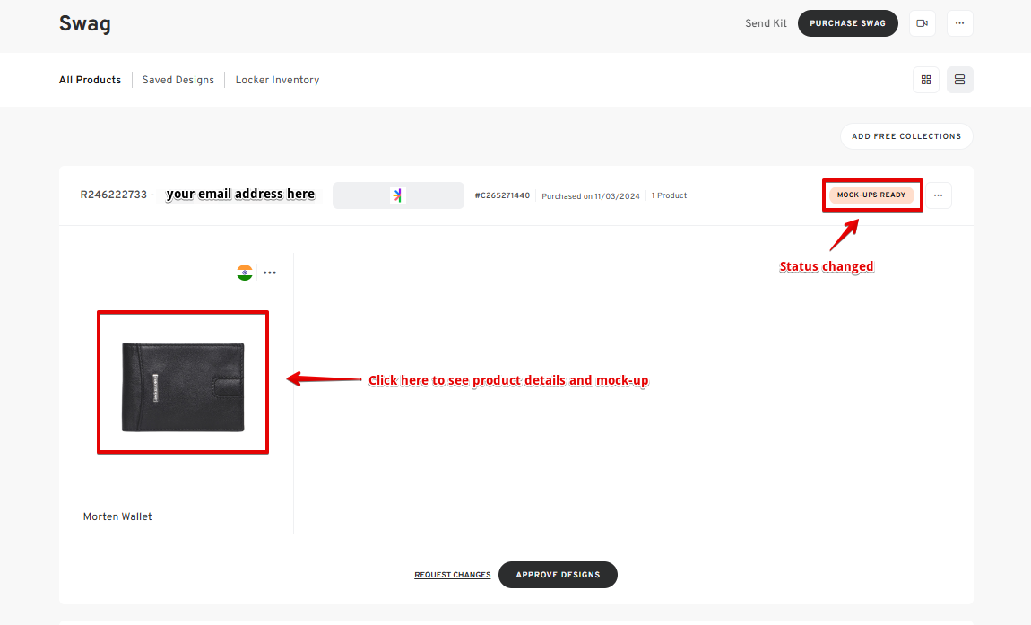Approve the designs for this order
Viewport: 1031px width, 625px height.
[558, 575]
